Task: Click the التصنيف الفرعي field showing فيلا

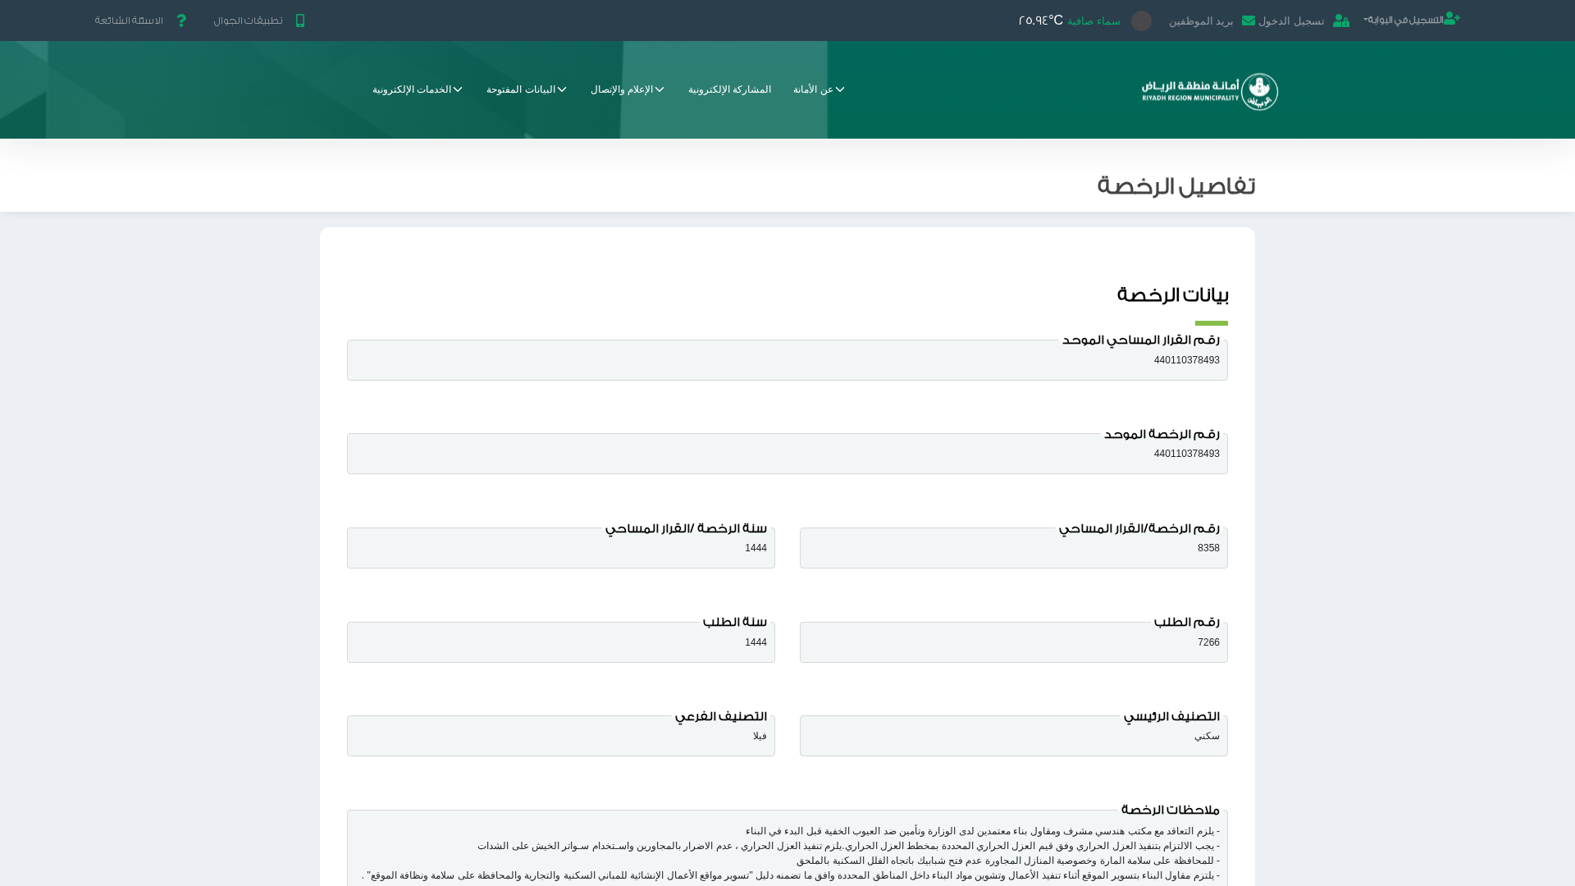Action: tap(561, 736)
